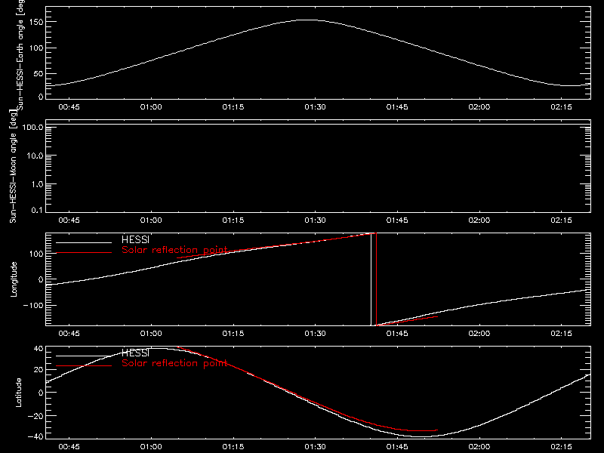
Task: Click the 01:00 time label under Earth angle plot
Action: (x=151, y=107)
